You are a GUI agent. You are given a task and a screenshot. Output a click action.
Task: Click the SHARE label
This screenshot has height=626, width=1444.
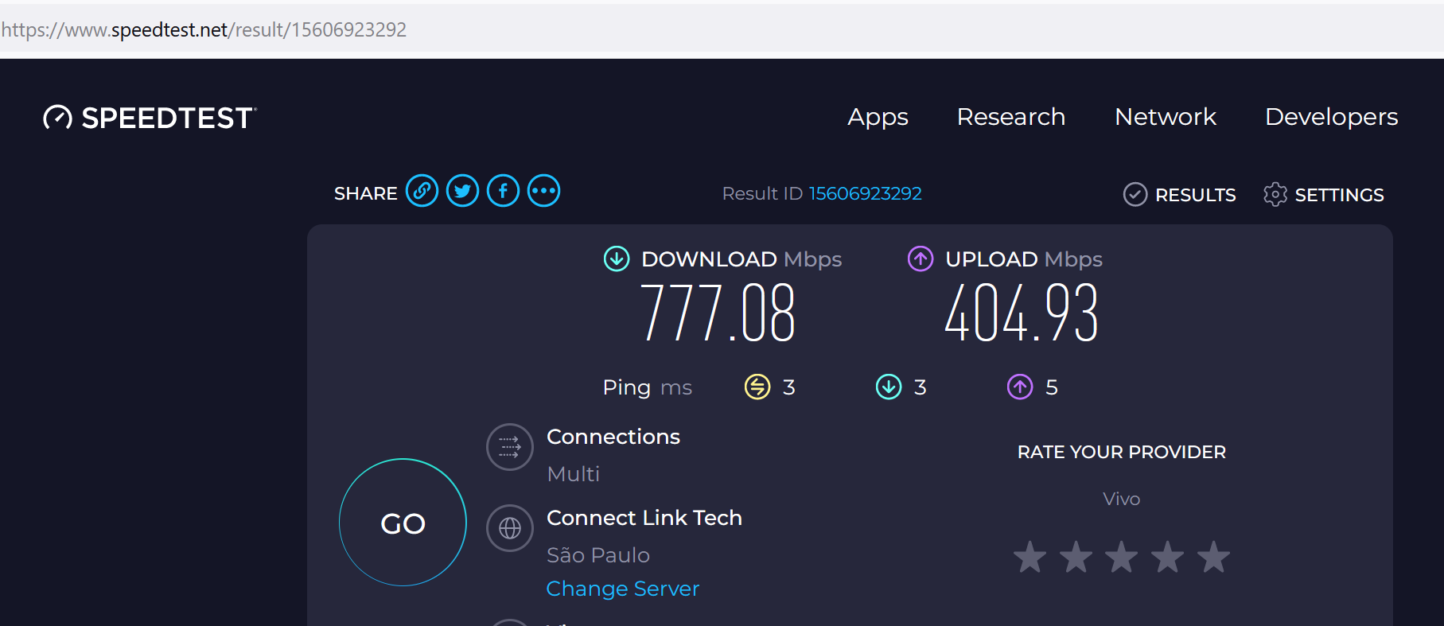[x=365, y=193]
